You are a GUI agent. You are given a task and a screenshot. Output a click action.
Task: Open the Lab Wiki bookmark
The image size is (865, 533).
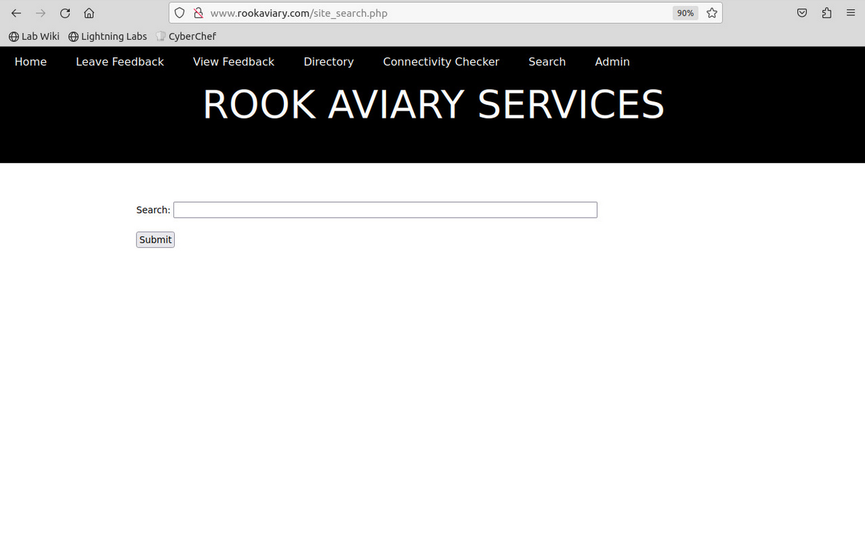[34, 36]
